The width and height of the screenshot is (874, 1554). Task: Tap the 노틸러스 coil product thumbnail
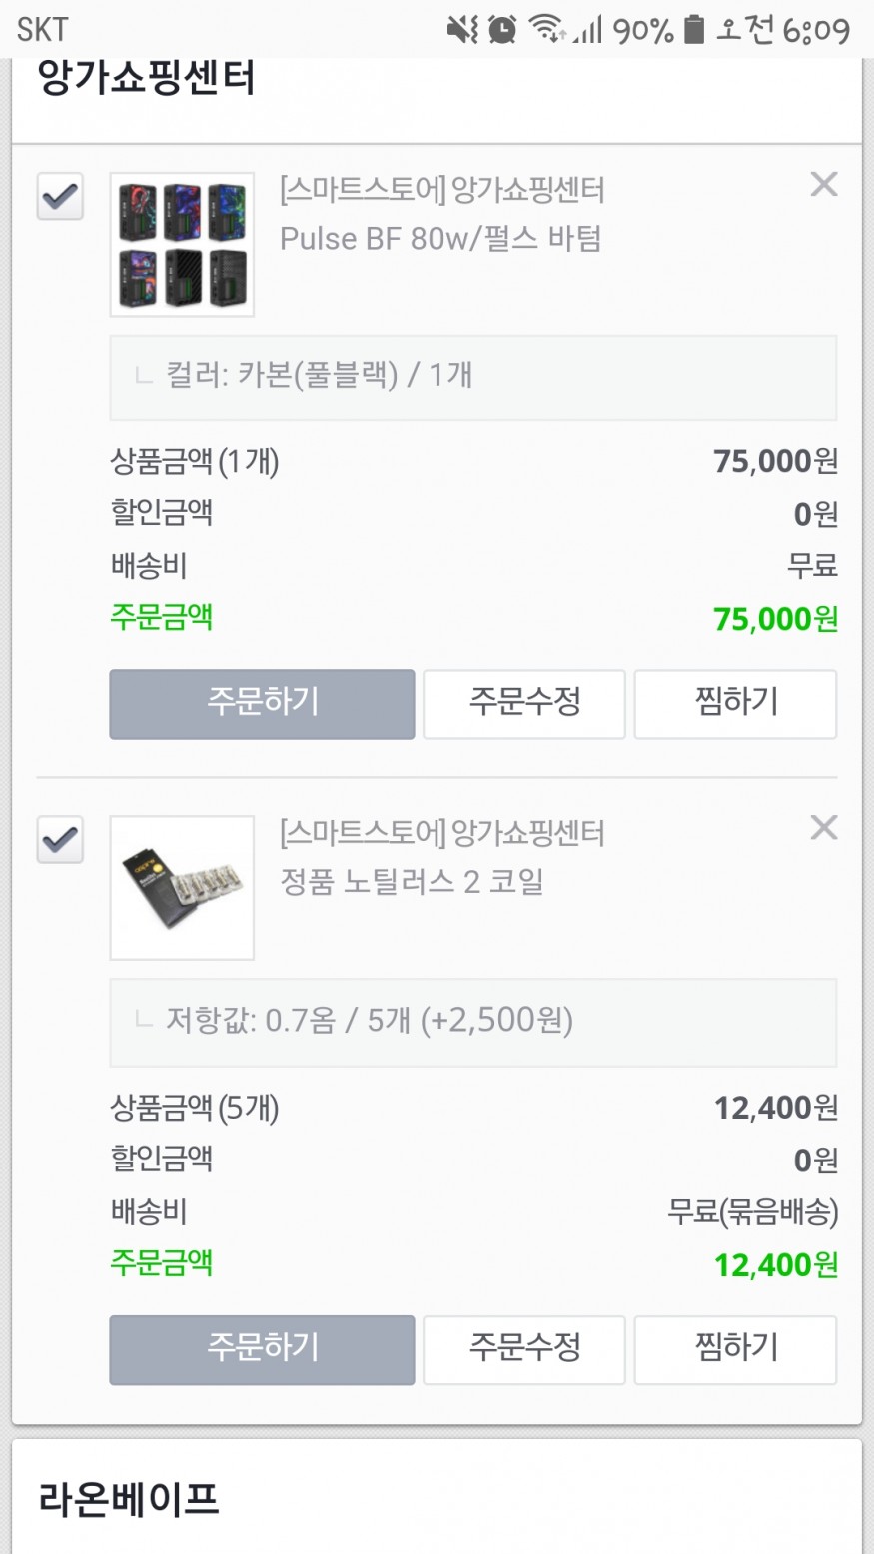tap(182, 888)
